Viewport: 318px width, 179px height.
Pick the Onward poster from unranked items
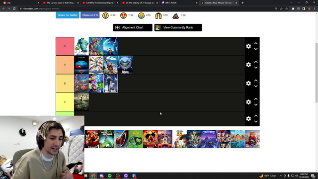[209, 139]
